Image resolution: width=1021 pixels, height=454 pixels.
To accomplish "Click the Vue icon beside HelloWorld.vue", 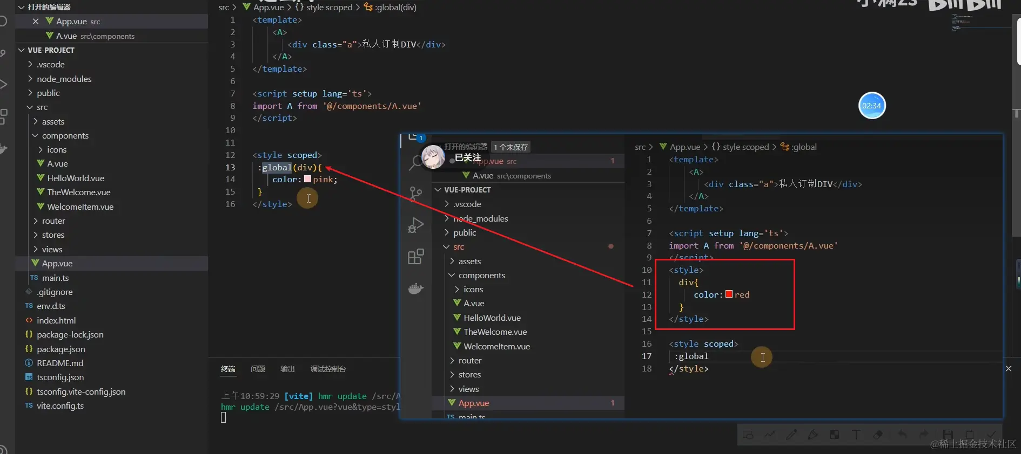I will click(x=41, y=177).
